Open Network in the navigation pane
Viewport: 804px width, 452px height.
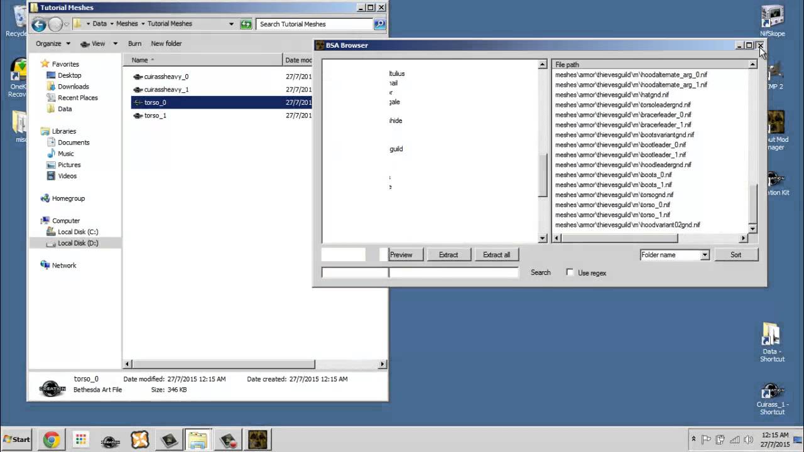click(x=64, y=266)
